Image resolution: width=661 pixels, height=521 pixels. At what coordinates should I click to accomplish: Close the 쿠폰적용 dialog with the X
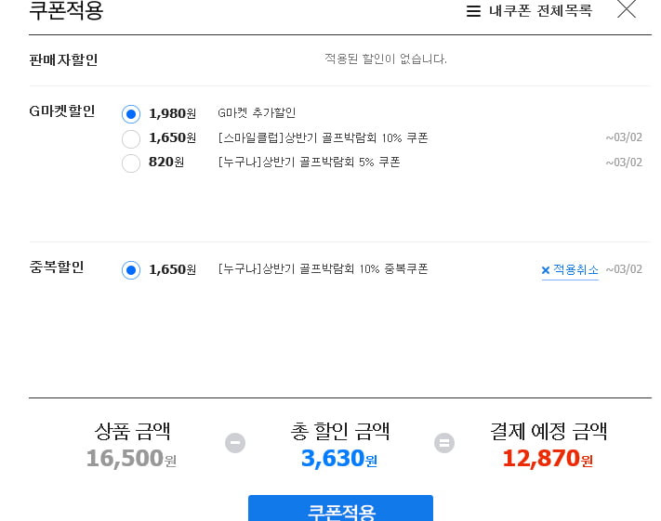tap(627, 9)
